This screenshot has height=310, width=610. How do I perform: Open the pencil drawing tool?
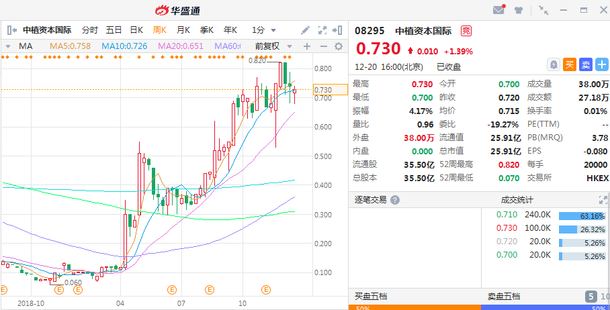point(306,30)
